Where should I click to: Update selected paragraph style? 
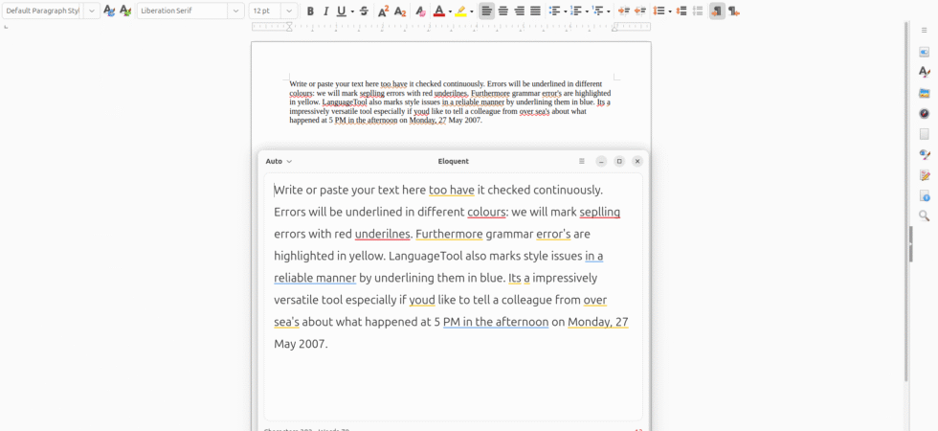pyautogui.click(x=109, y=11)
